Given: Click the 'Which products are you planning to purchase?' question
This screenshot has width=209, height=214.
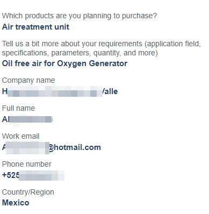Looking at the screenshot, I should pos(80,16).
